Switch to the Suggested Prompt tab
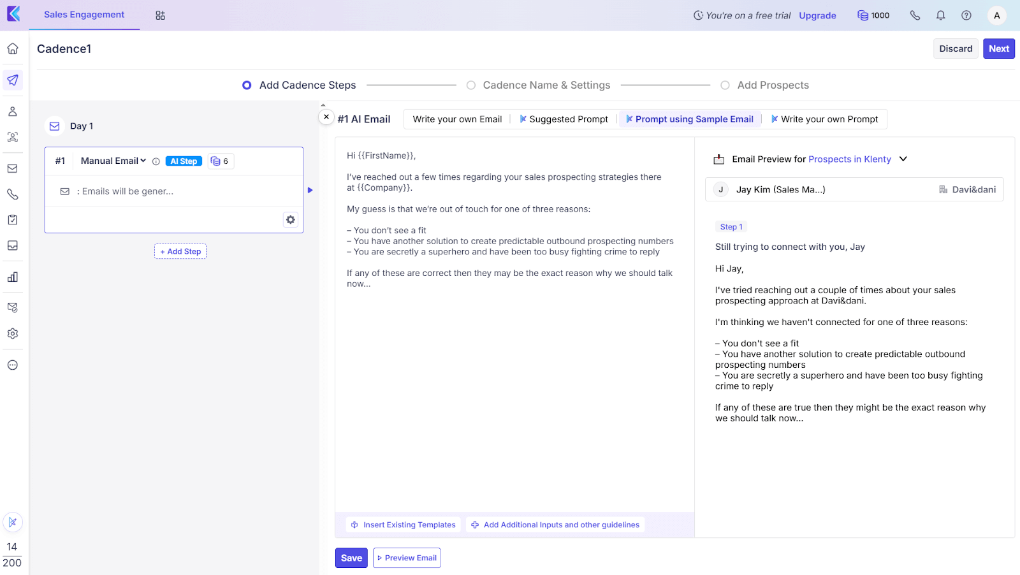Viewport: 1020px width, 575px height. 564,119
